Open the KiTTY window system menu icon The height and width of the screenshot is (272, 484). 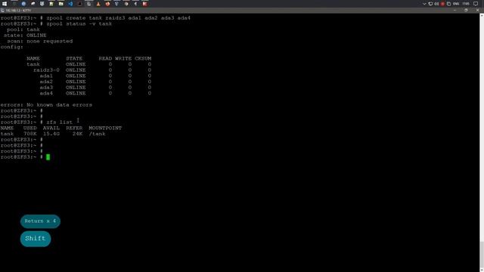2,10
